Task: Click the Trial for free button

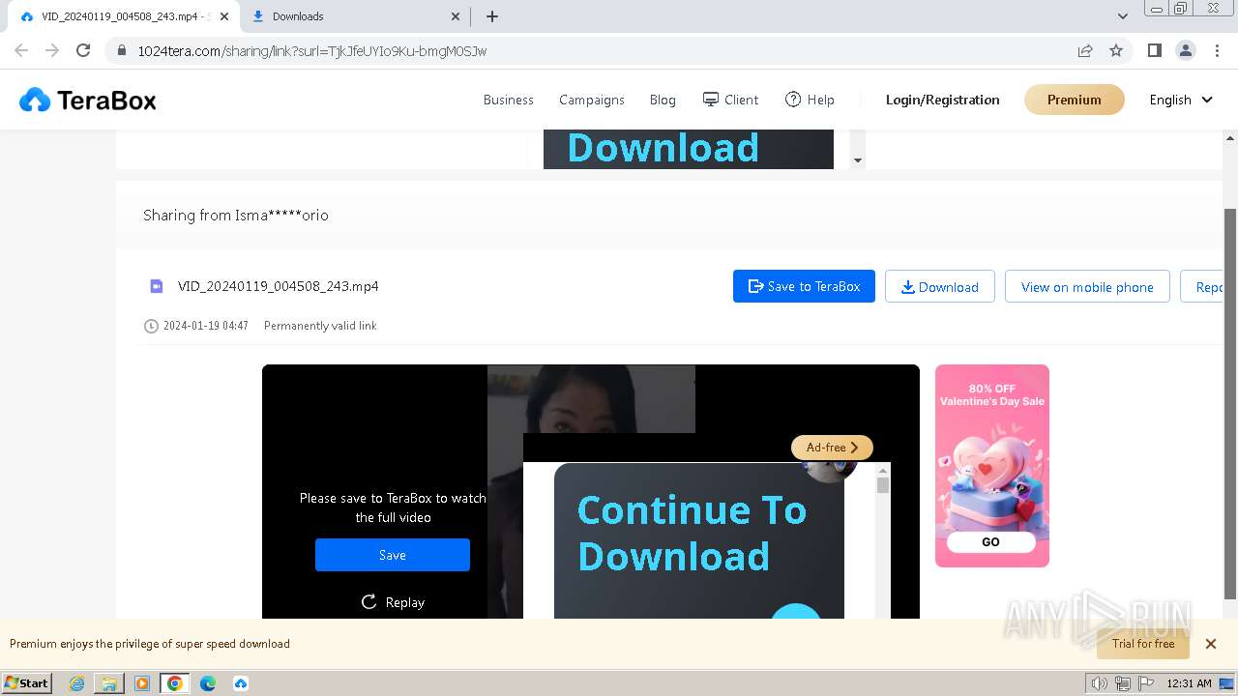Action: click(x=1143, y=644)
